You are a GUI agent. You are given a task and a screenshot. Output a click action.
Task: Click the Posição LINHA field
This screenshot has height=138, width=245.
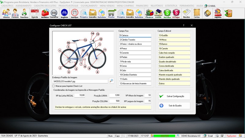[115, 95]
